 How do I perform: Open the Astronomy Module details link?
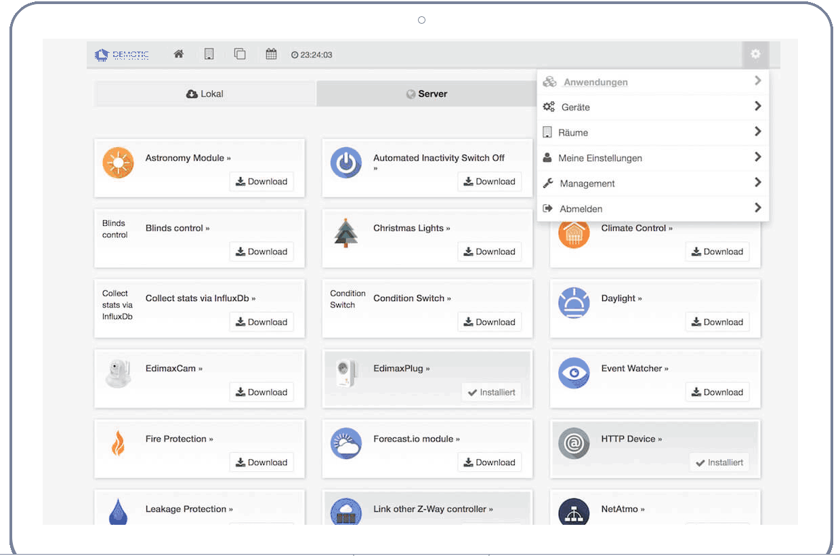click(x=188, y=158)
